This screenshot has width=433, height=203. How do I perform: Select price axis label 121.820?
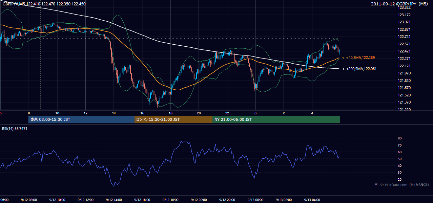tap(404, 81)
